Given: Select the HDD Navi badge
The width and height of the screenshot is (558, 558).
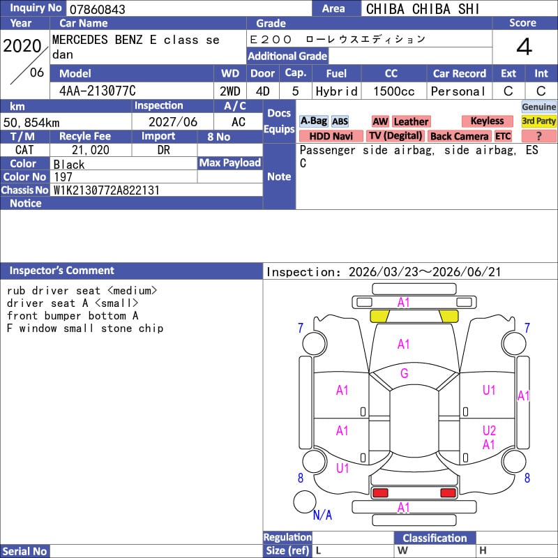Looking at the screenshot, I should point(331,136).
